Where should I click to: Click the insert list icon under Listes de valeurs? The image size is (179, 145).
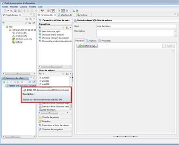(40, 74)
